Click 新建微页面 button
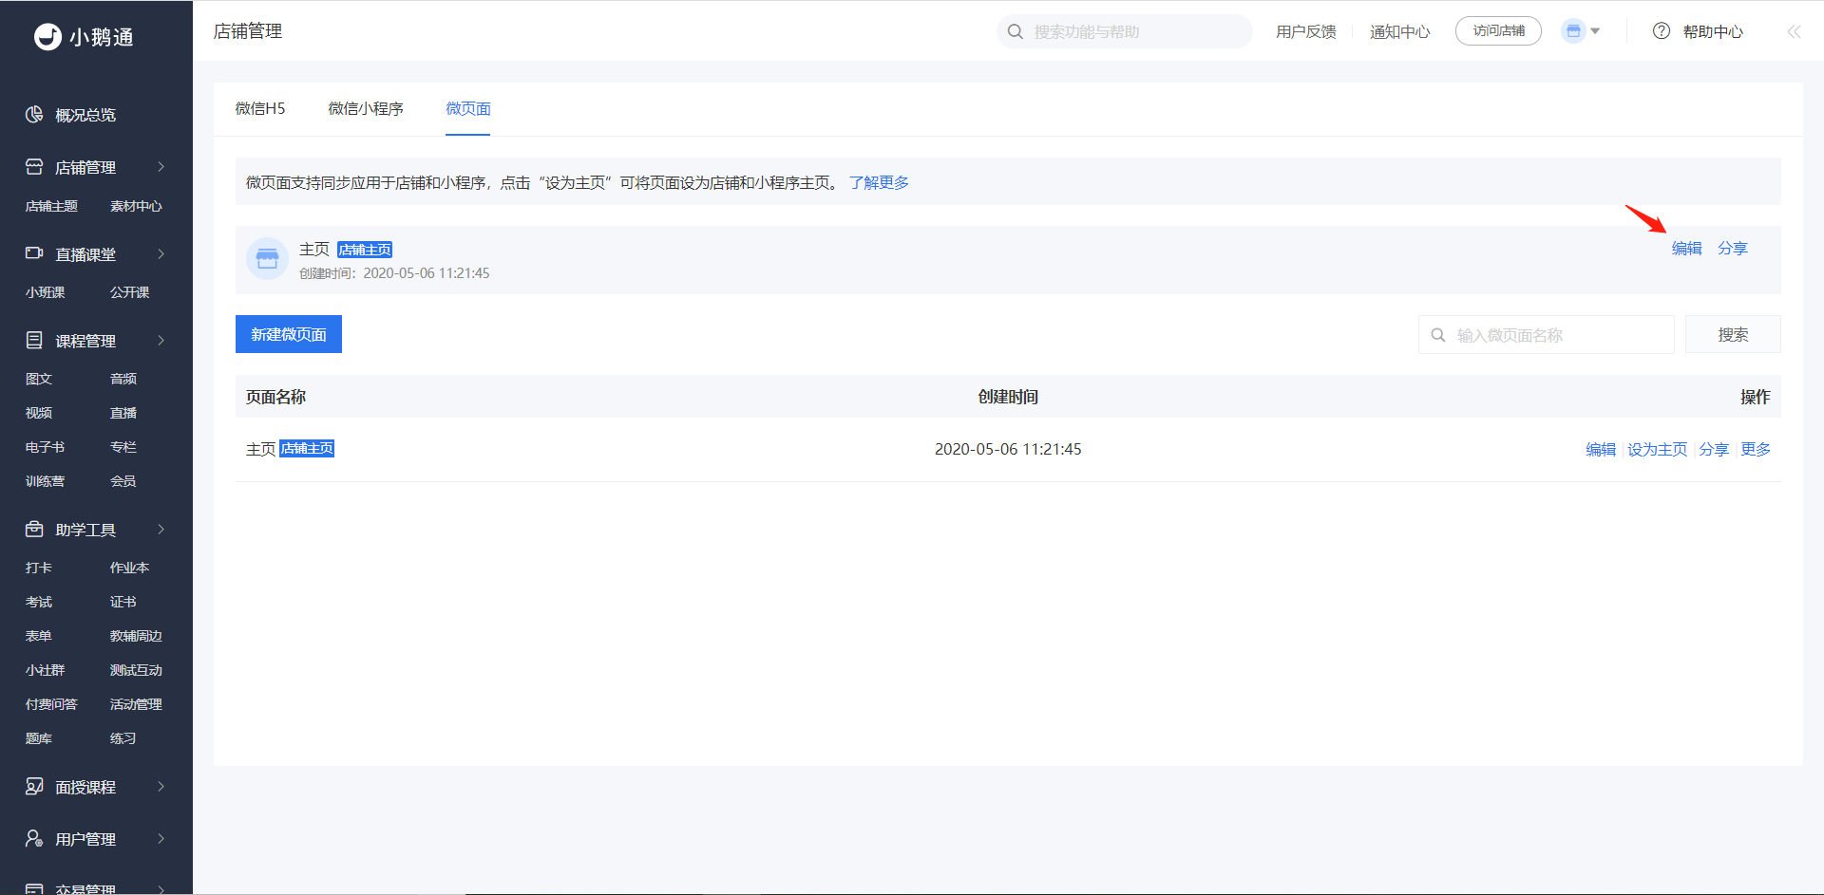This screenshot has height=895, width=1824. pyautogui.click(x=289, y=334)
